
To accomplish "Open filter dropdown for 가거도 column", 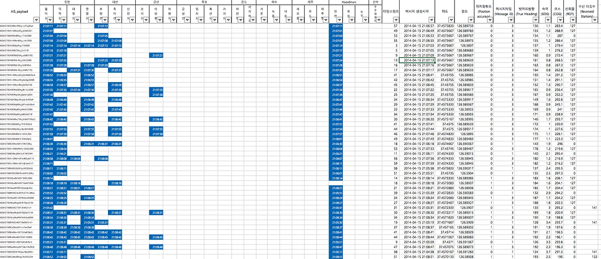I will (229, 21).
